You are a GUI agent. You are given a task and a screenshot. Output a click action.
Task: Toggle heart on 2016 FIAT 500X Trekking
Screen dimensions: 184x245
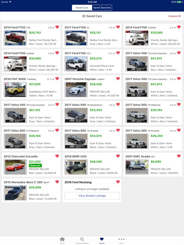[57, 79]
